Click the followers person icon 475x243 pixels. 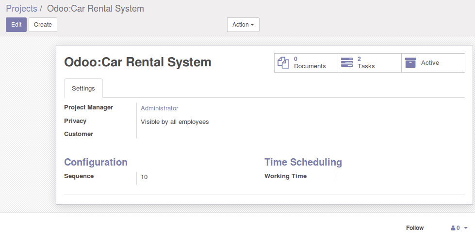point(453,228)
